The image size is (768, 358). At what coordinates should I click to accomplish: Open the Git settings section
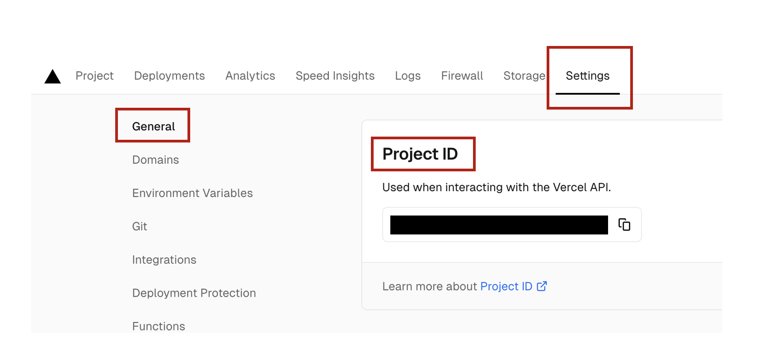(x=139, y=226)
